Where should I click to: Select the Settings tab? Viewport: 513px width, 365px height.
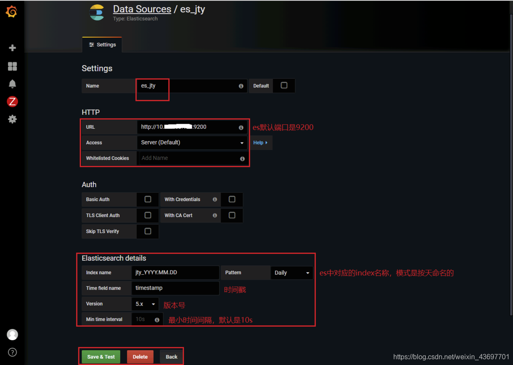102,45
